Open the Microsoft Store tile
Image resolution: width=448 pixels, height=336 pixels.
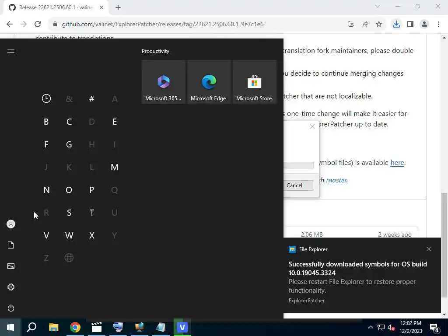255,82
